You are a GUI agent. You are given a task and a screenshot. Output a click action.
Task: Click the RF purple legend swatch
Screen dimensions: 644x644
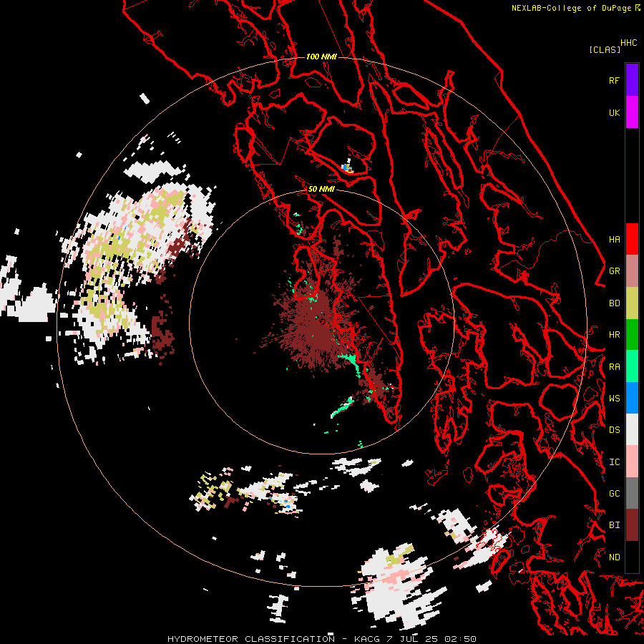(632, 80)
